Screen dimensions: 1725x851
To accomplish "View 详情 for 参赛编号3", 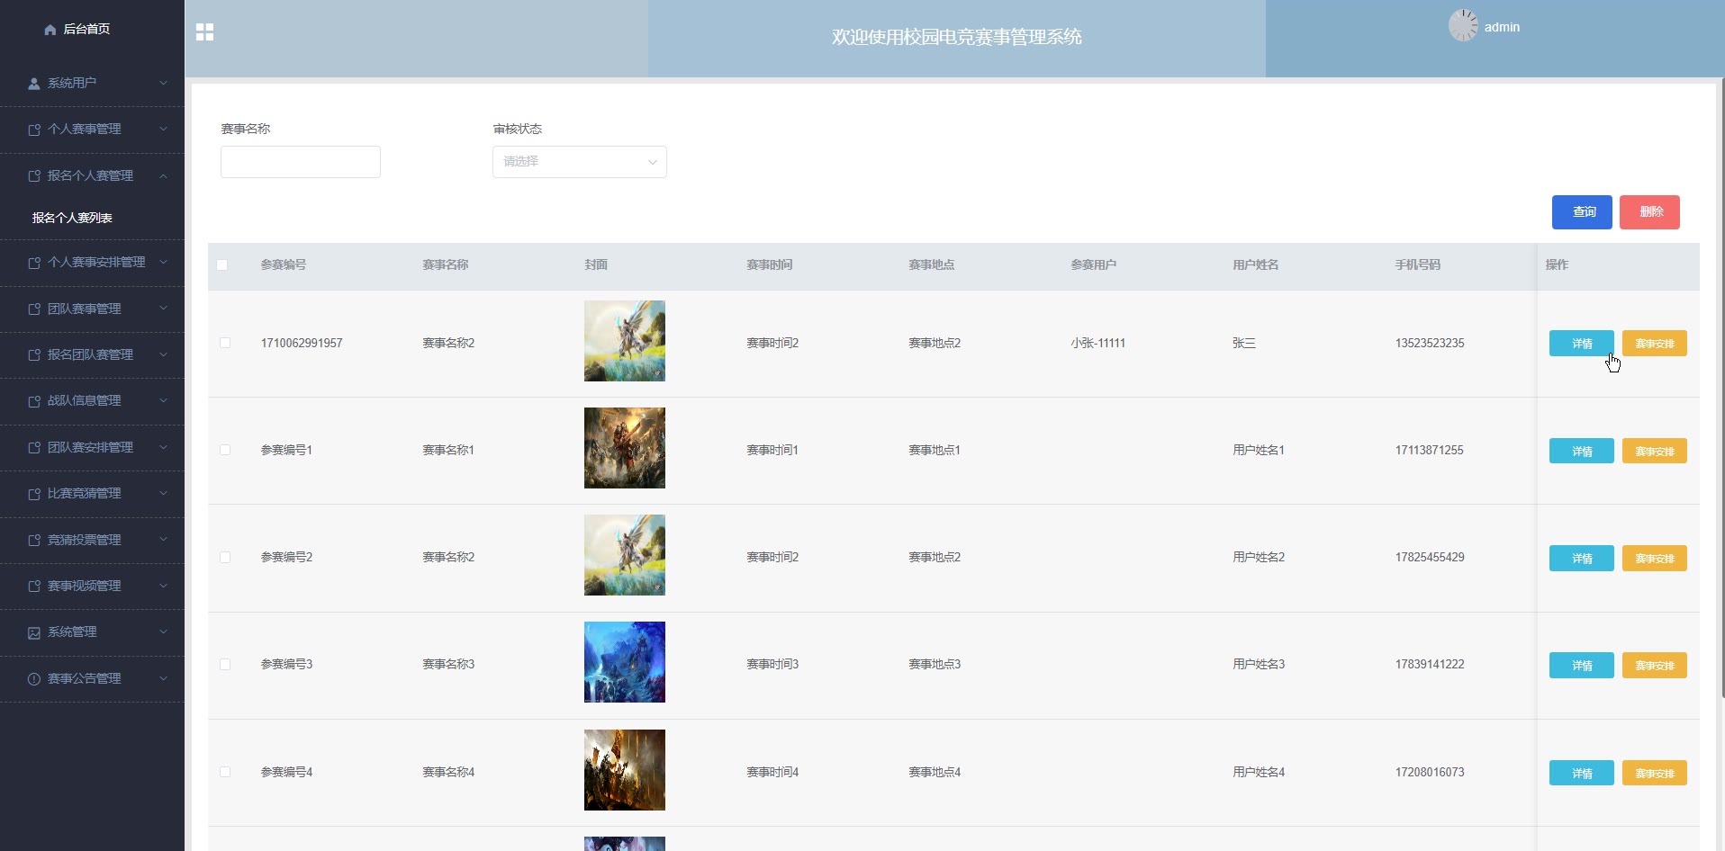I will pyautogui.click(x=1582, y=666).
